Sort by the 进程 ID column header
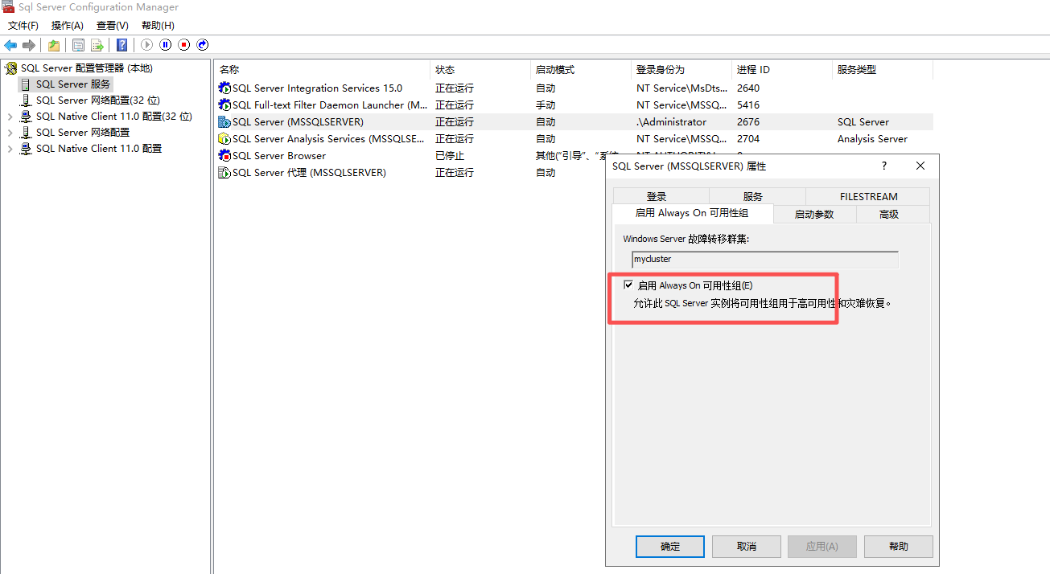This screenshot has height=574, width=1050. (782, 70)
